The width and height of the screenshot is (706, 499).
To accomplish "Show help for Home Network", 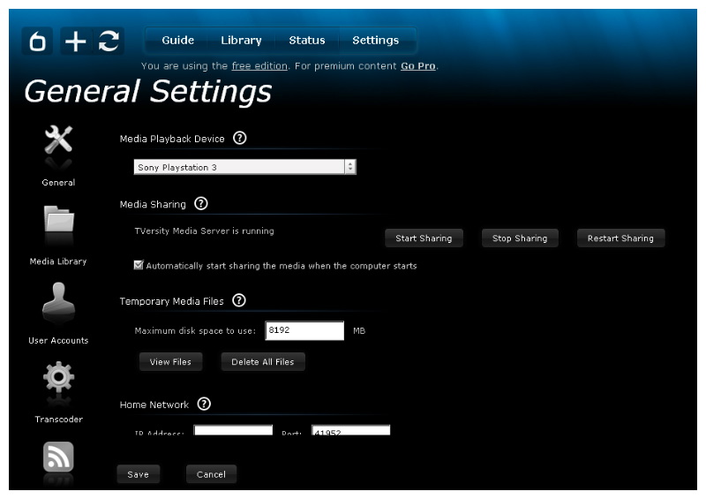I will pos(204,404).
